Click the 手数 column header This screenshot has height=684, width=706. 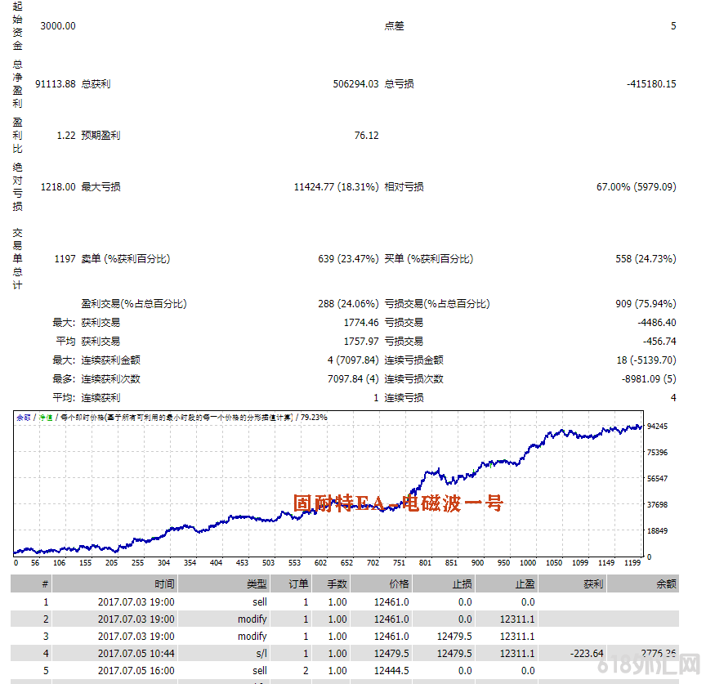coord(337,583)
